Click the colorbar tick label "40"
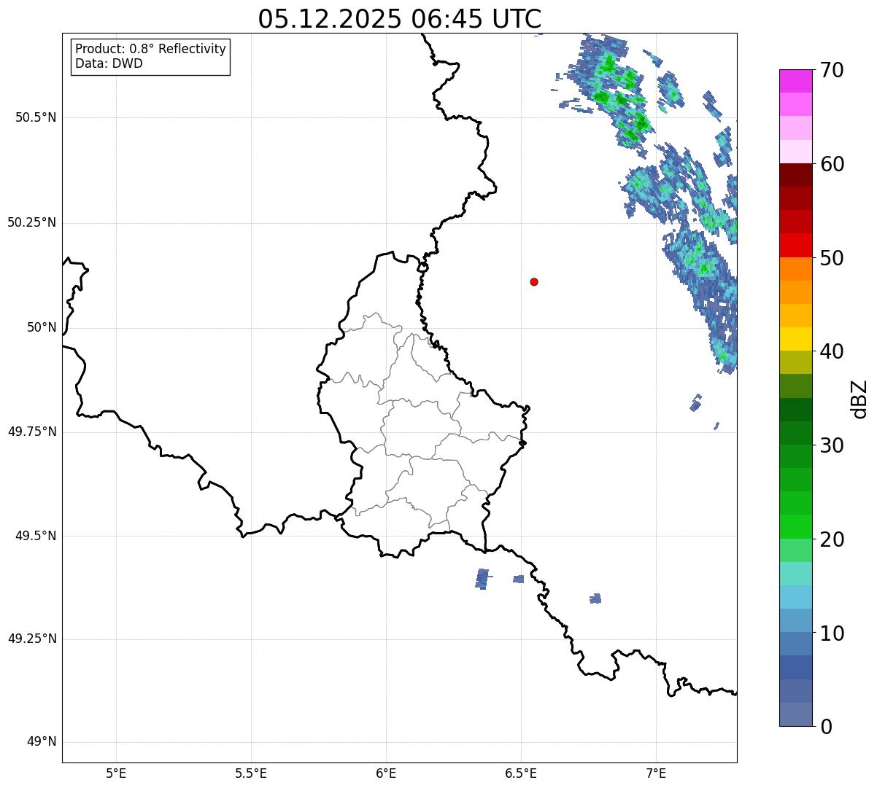Image resolution: width=877 pixels, height=788 pixels. click(x=831, y=351)
